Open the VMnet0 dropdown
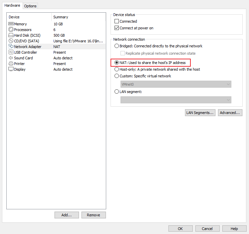 (x=176, y=84)
